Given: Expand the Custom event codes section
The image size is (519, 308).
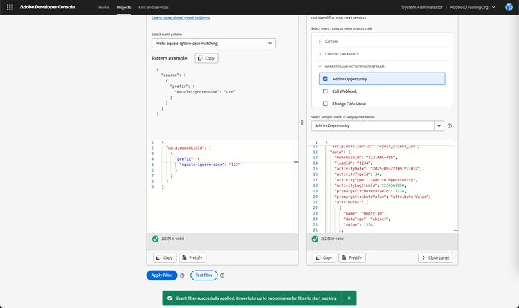Looking at the screenshot, I should 320,42.
